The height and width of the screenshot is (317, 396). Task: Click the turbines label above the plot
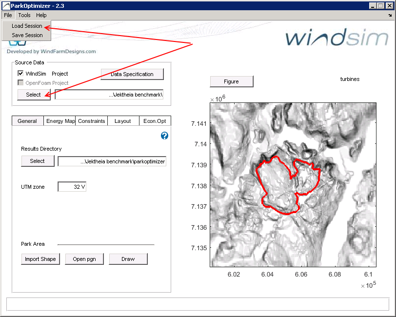[x=350, y=79]
